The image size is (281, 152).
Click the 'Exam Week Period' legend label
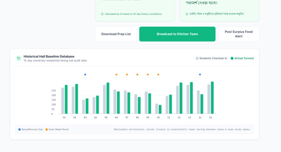(59, 129)
